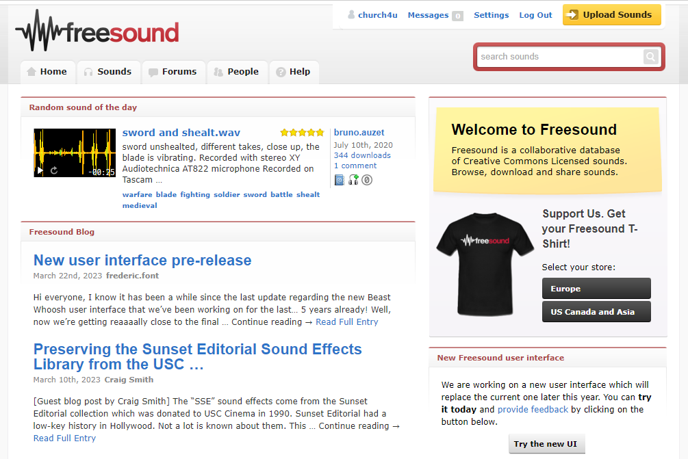The width and height of the screenshot is (688, 459).
Task: Click the user silhouette icon beside church4u
Action: tap(351, 15)
